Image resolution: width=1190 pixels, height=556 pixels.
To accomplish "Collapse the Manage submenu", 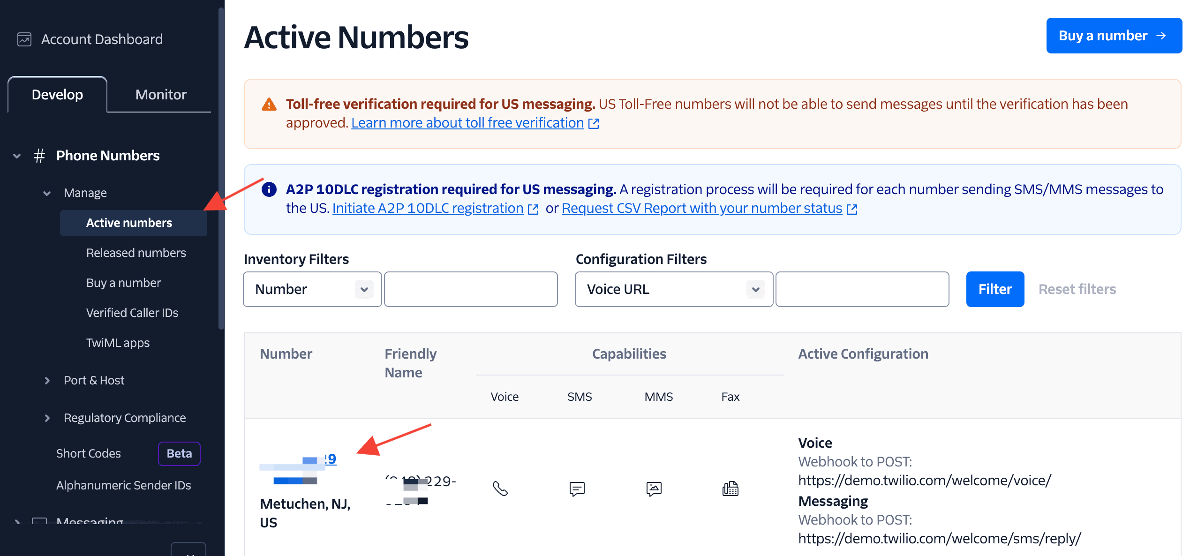I will tap(47, 193).
